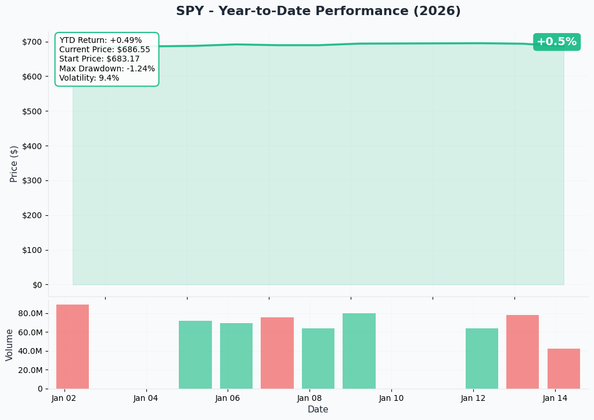Click the $600 price axis label
The height and width of the screenshot is (420, 594).
coord(32,77)
